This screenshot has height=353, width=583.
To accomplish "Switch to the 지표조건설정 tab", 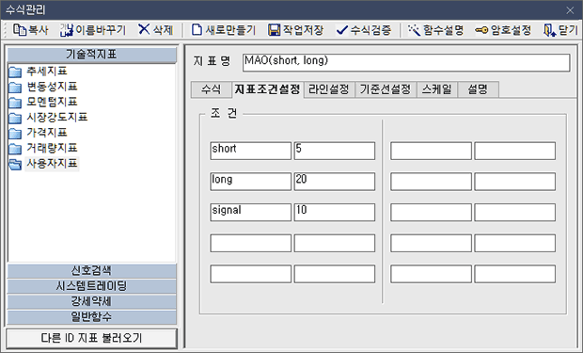I will 267,89.
